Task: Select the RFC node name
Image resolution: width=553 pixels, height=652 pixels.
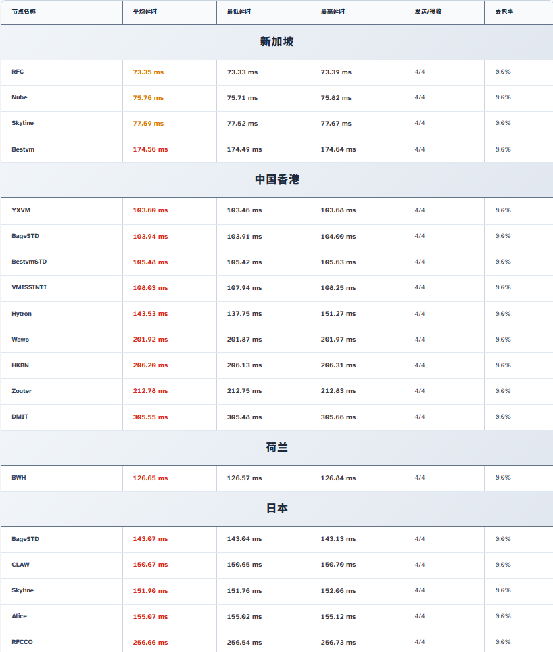Action: click(18, 72)
